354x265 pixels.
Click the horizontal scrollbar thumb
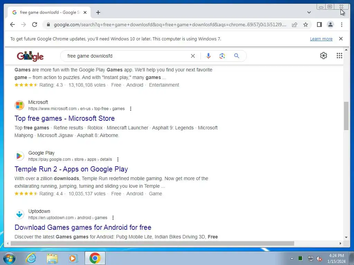[152, 243]
